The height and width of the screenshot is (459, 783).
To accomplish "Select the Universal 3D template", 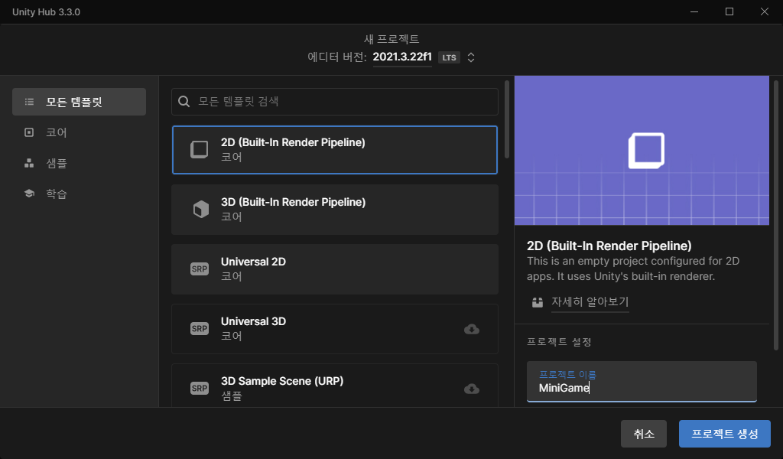I will (x=335, y=329).
